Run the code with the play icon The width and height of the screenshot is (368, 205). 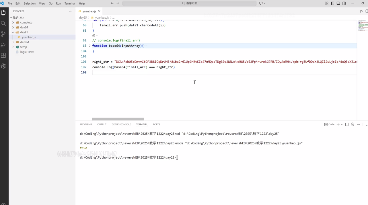tap(361, 11)
